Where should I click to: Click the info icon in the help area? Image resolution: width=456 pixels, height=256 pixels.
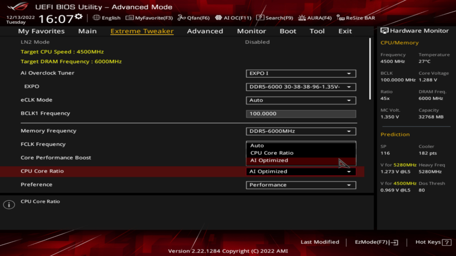click(x=9, y=205)
